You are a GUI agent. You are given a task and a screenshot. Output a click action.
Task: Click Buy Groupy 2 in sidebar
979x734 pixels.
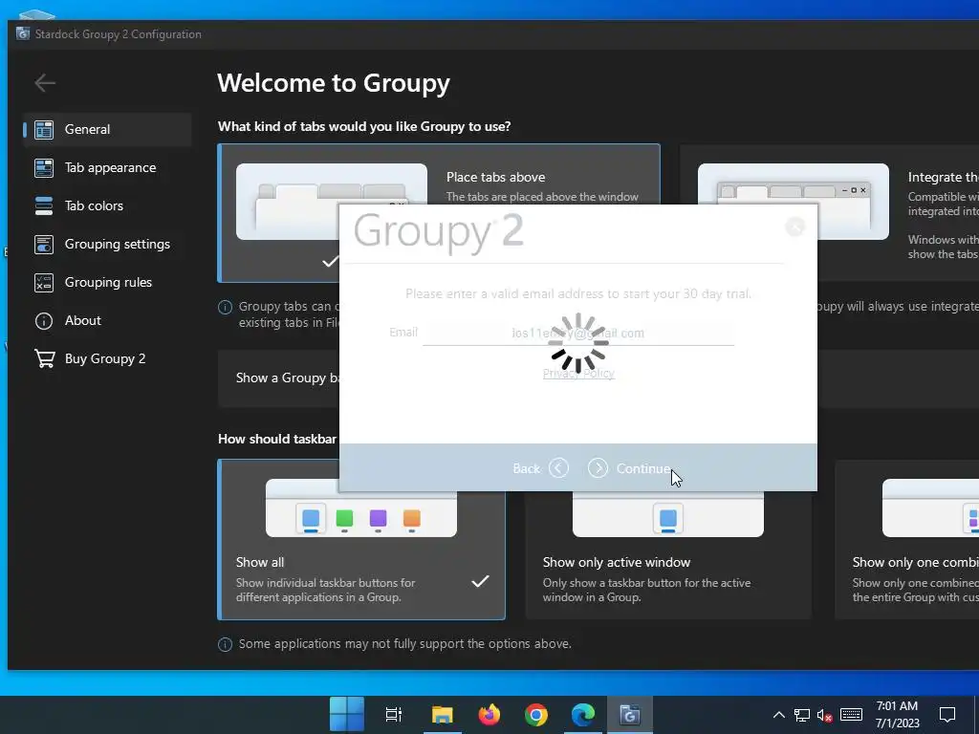tap(107, 358)
